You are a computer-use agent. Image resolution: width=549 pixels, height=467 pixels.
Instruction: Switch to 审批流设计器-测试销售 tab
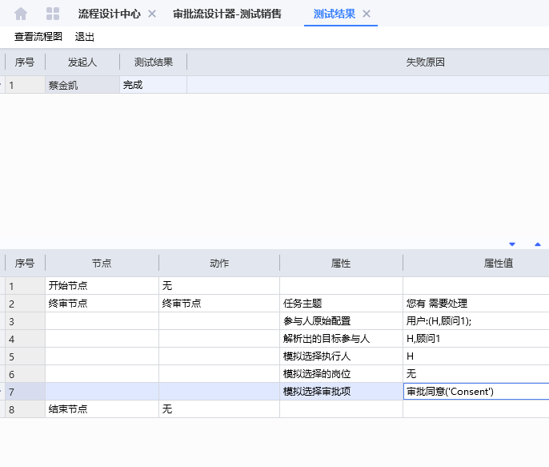coord(226,14)
